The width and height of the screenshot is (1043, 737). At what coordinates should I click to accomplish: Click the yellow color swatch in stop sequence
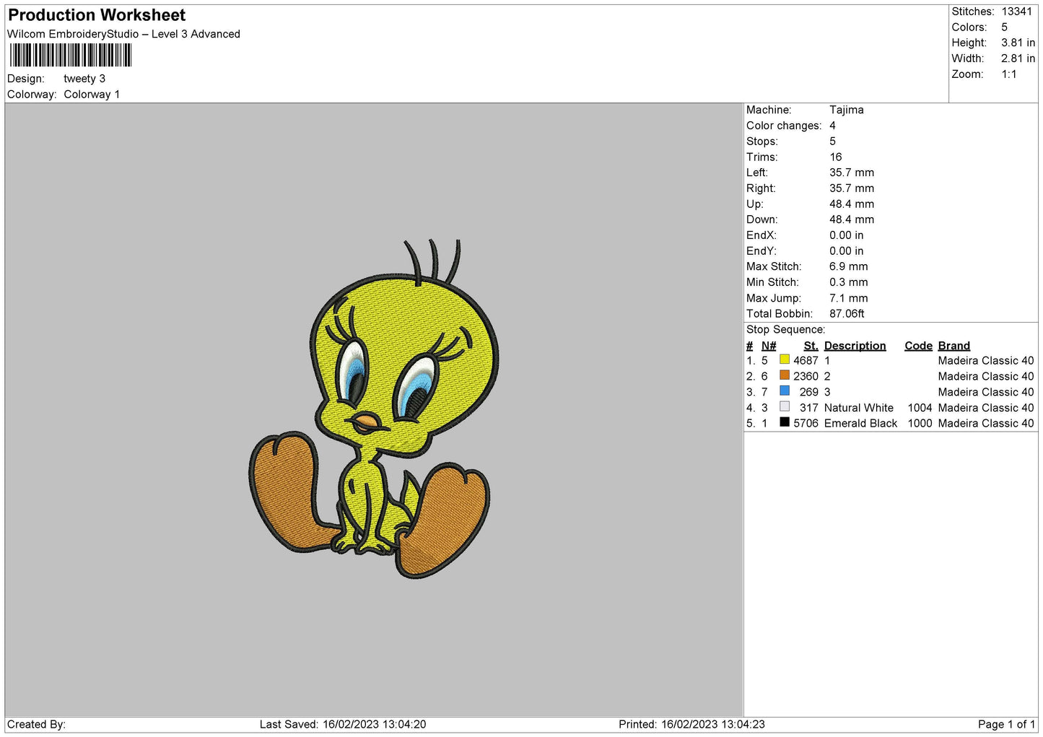785,359
